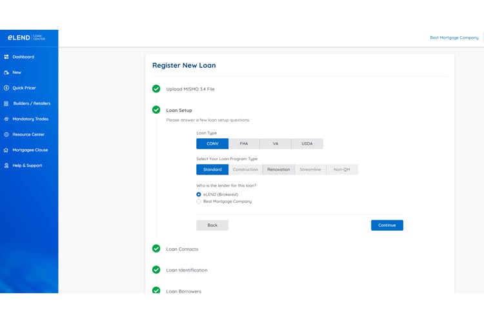Select the VA loan type tab

(276, 143)
